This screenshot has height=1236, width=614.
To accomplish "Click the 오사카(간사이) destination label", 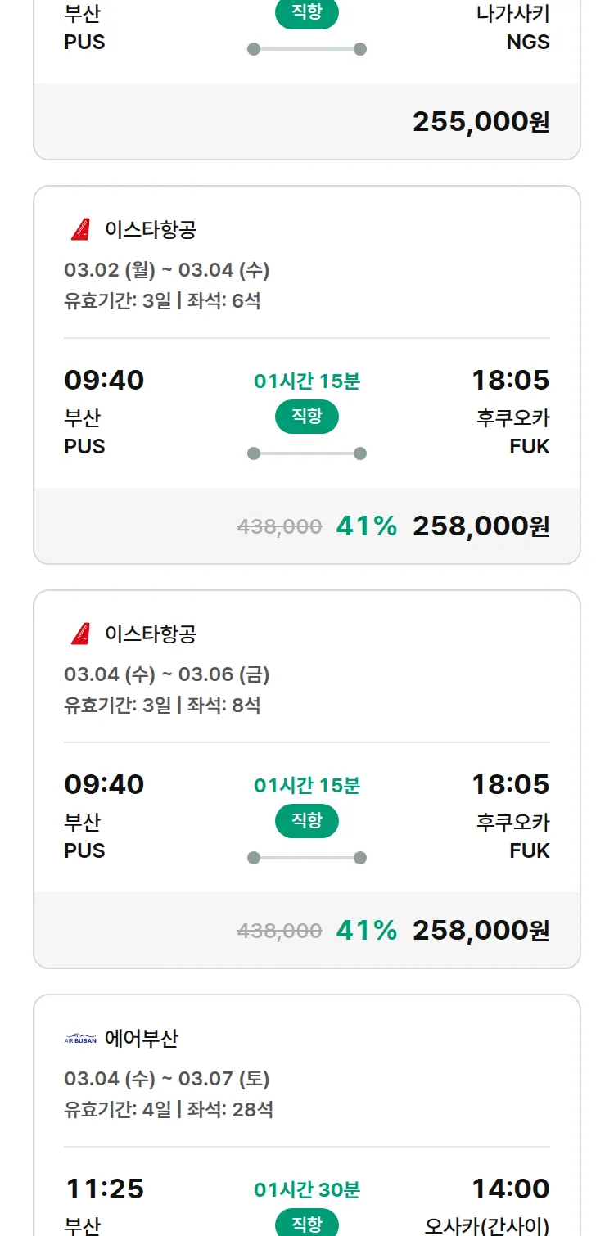I will point(487,1226).
